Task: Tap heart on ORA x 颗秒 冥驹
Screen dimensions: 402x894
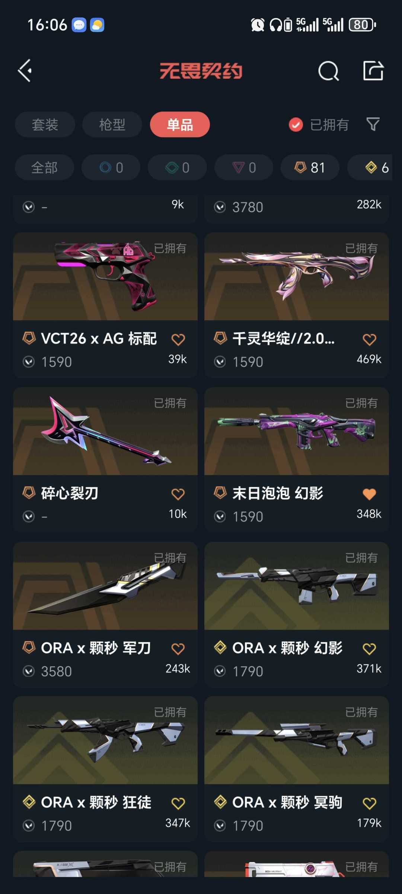Action: pos(369,803)
